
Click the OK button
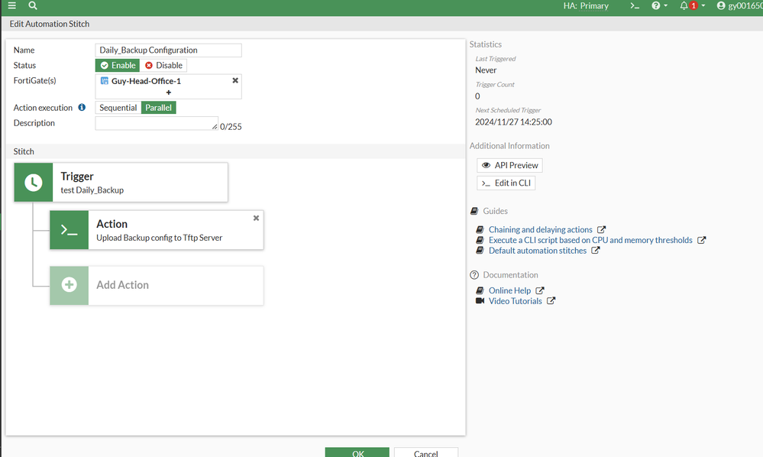coord(357,452)
